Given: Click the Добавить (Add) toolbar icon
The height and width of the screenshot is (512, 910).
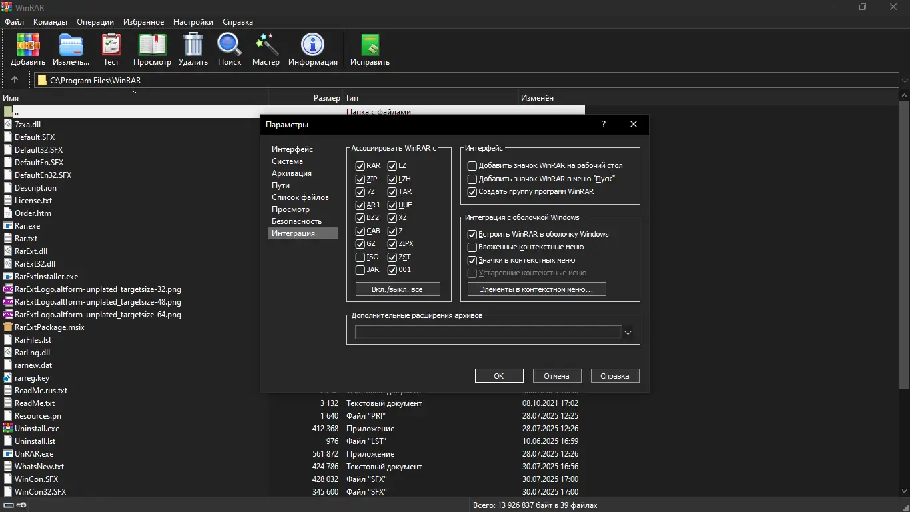Looking at the screenshot, I should [x=28, y=45].
